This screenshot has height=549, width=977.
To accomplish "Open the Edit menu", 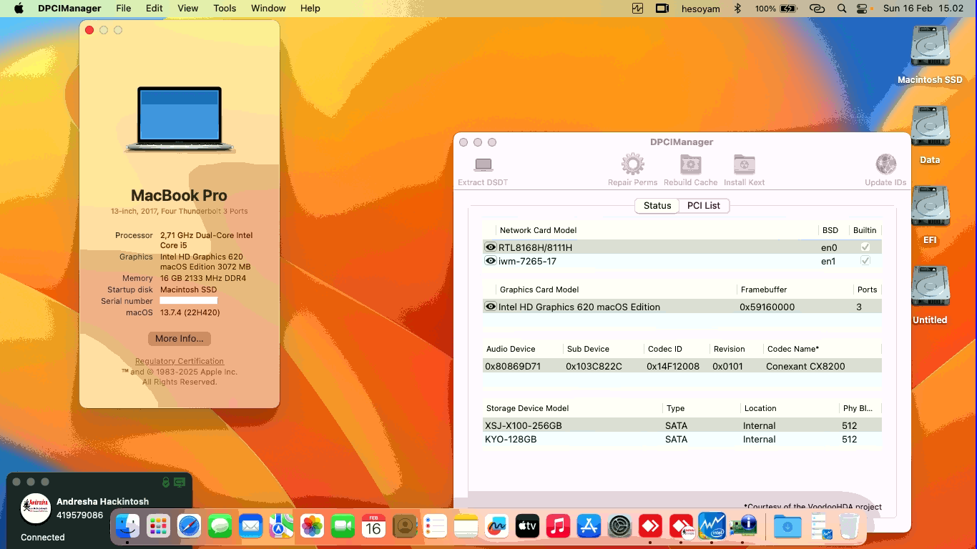I will tap(154, 8).
